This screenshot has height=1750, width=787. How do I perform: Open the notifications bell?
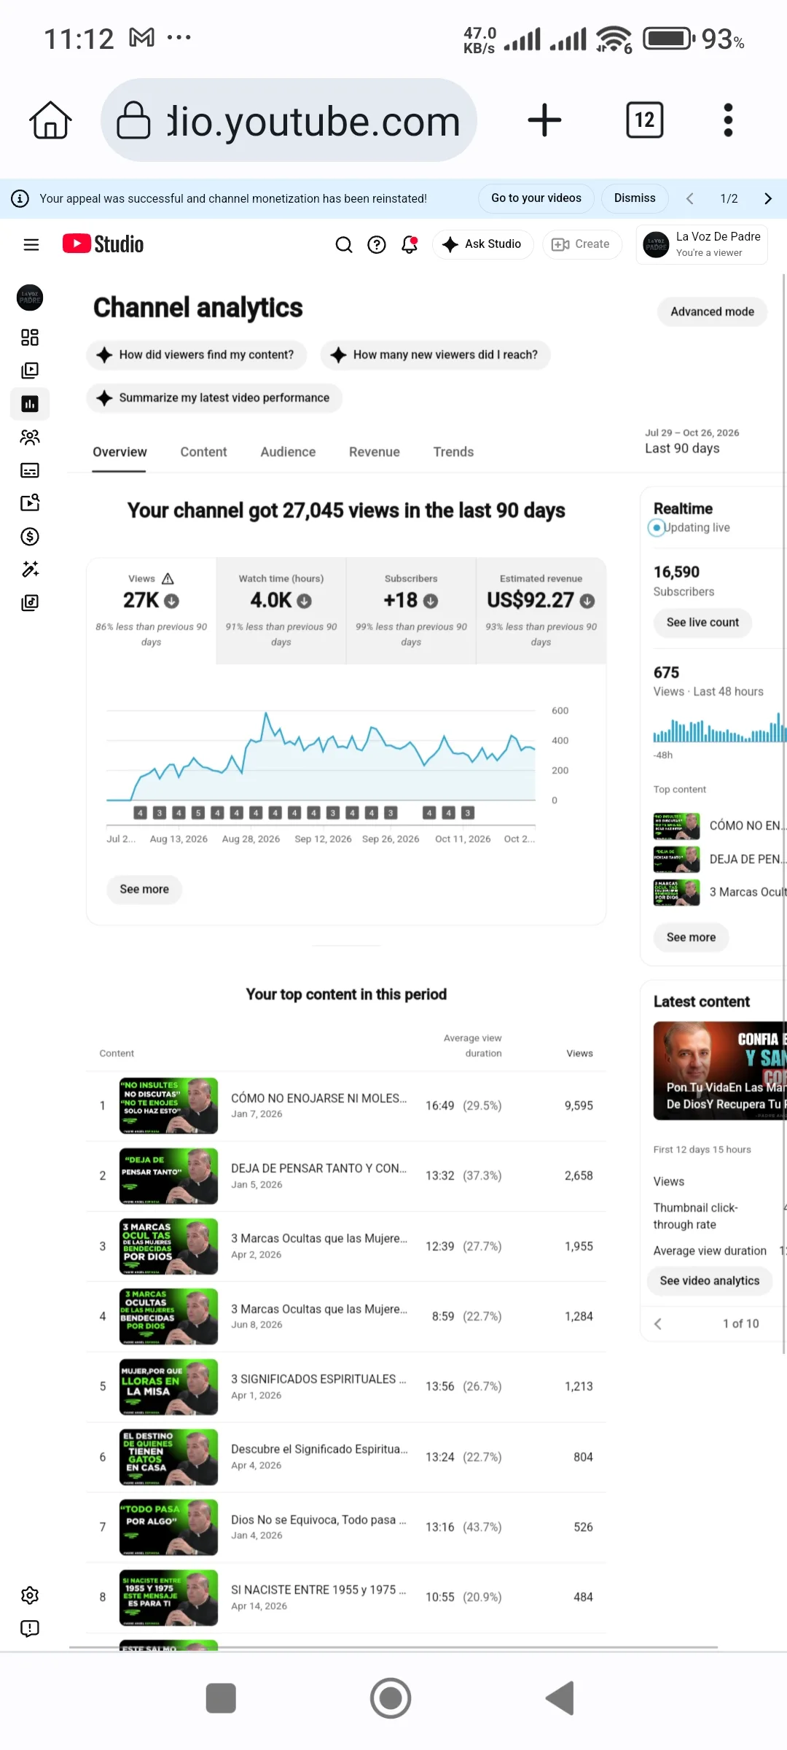click(x=410, y=245)
